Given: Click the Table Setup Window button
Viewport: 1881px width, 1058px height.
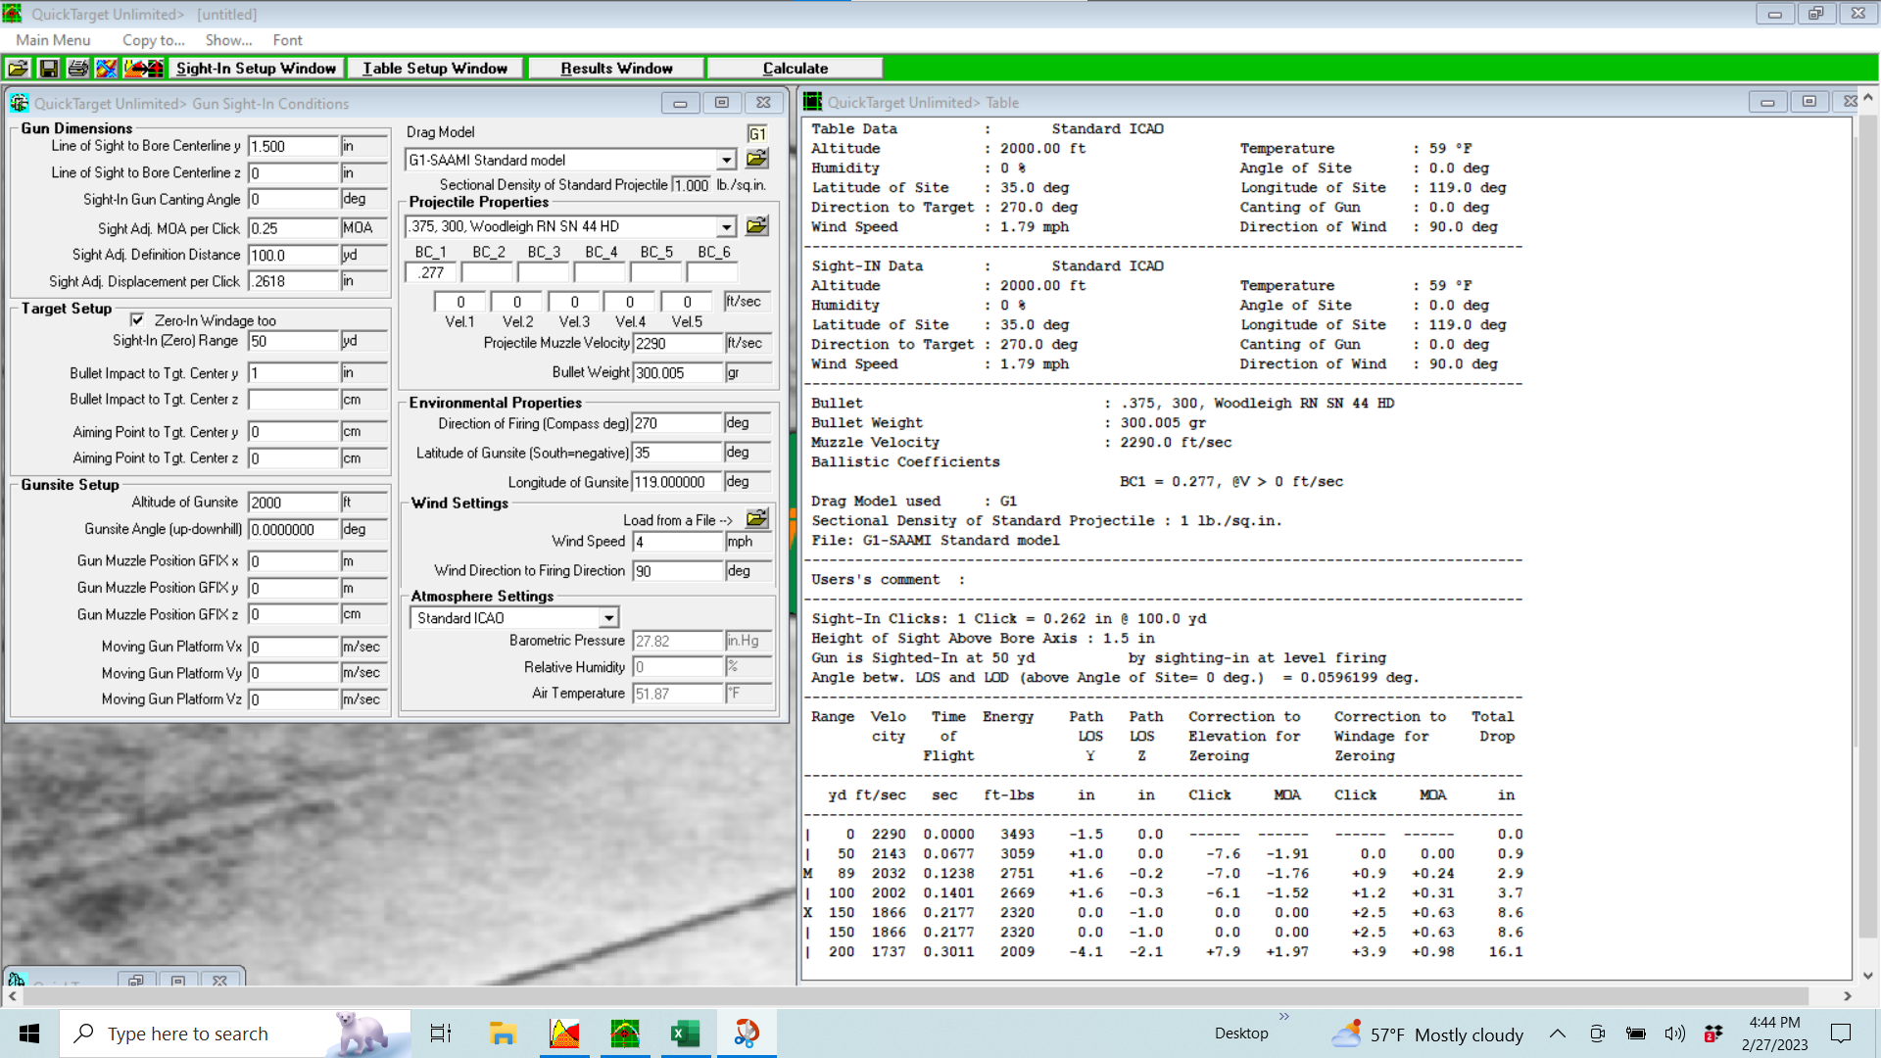Looking at the screenshot, I should click(x=435, y=69).
